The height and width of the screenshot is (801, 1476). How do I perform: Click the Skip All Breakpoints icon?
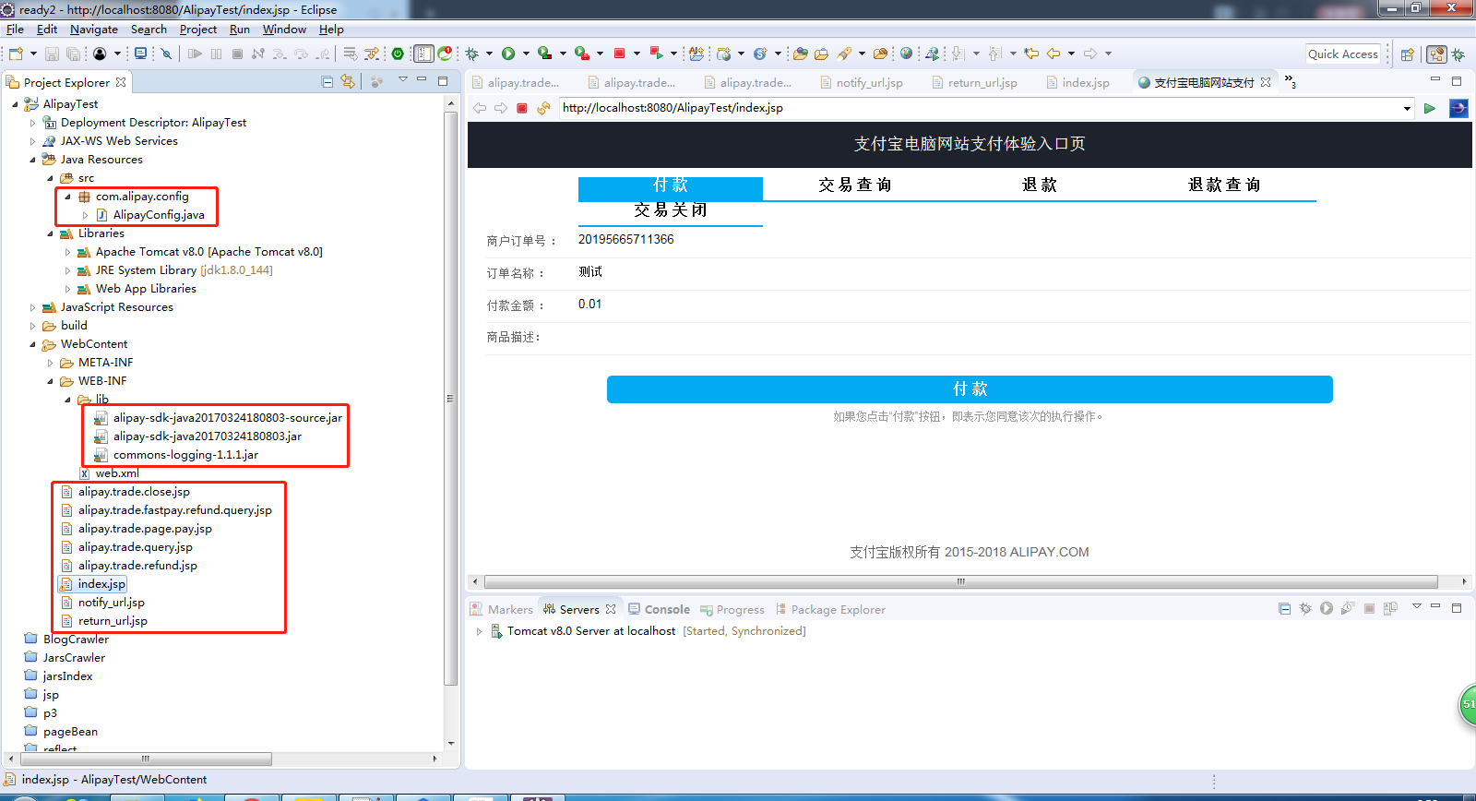click(x=166, y=54)
